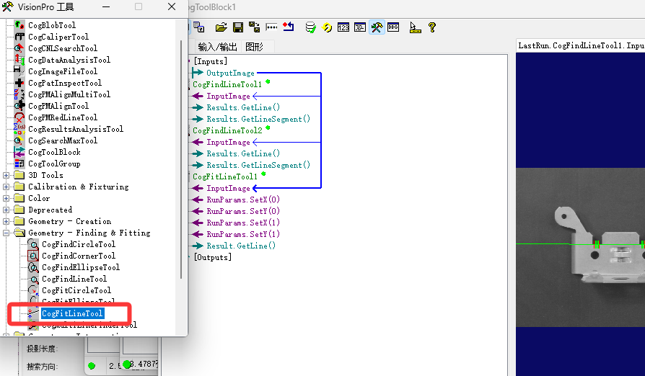Click the reset icon with red diamond
The width and height of the screenshot is (645, 376).
click(289, 27)
